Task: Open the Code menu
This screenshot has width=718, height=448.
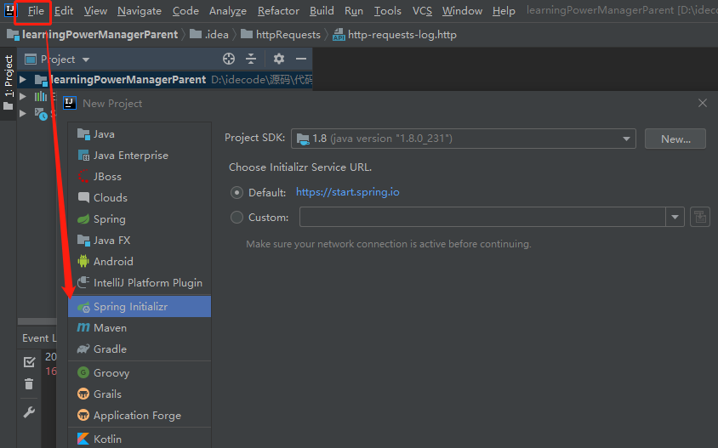Action: coord(185,10)
